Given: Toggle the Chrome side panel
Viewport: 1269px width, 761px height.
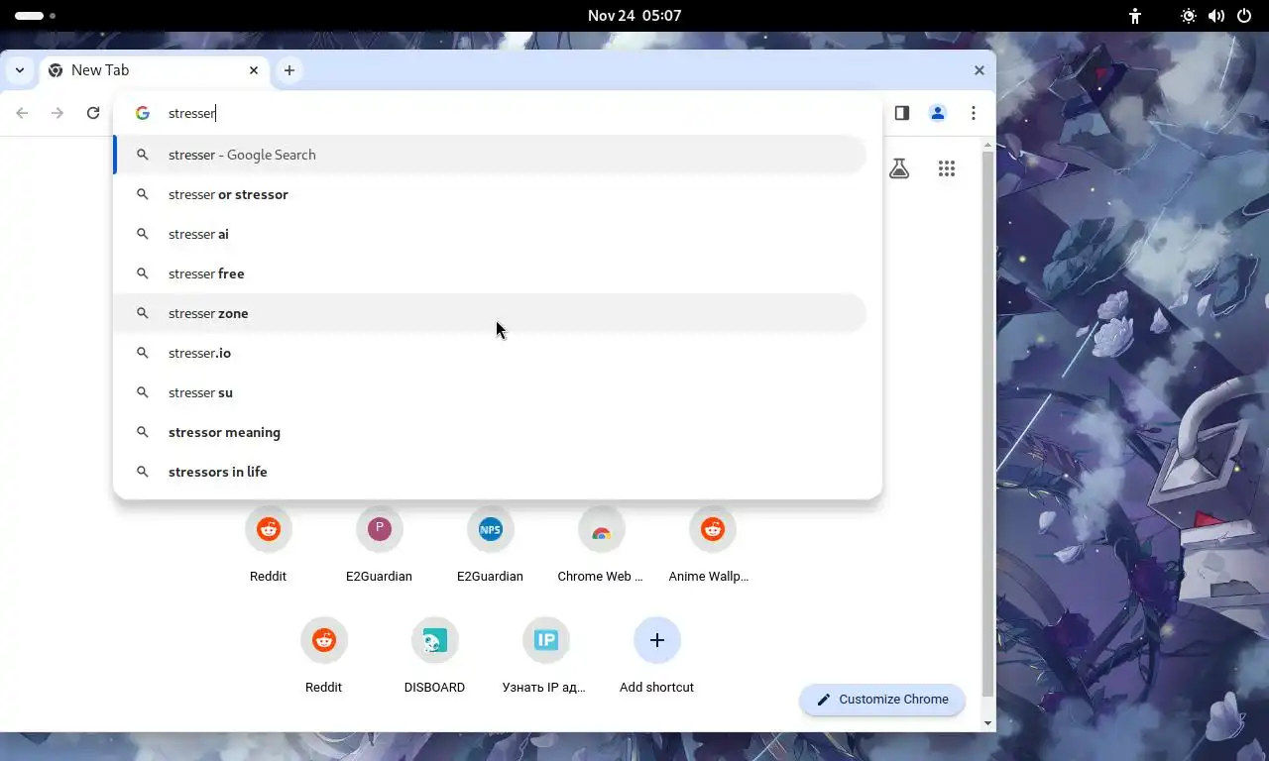Looking at the screenshot, I should click(902, 113).
